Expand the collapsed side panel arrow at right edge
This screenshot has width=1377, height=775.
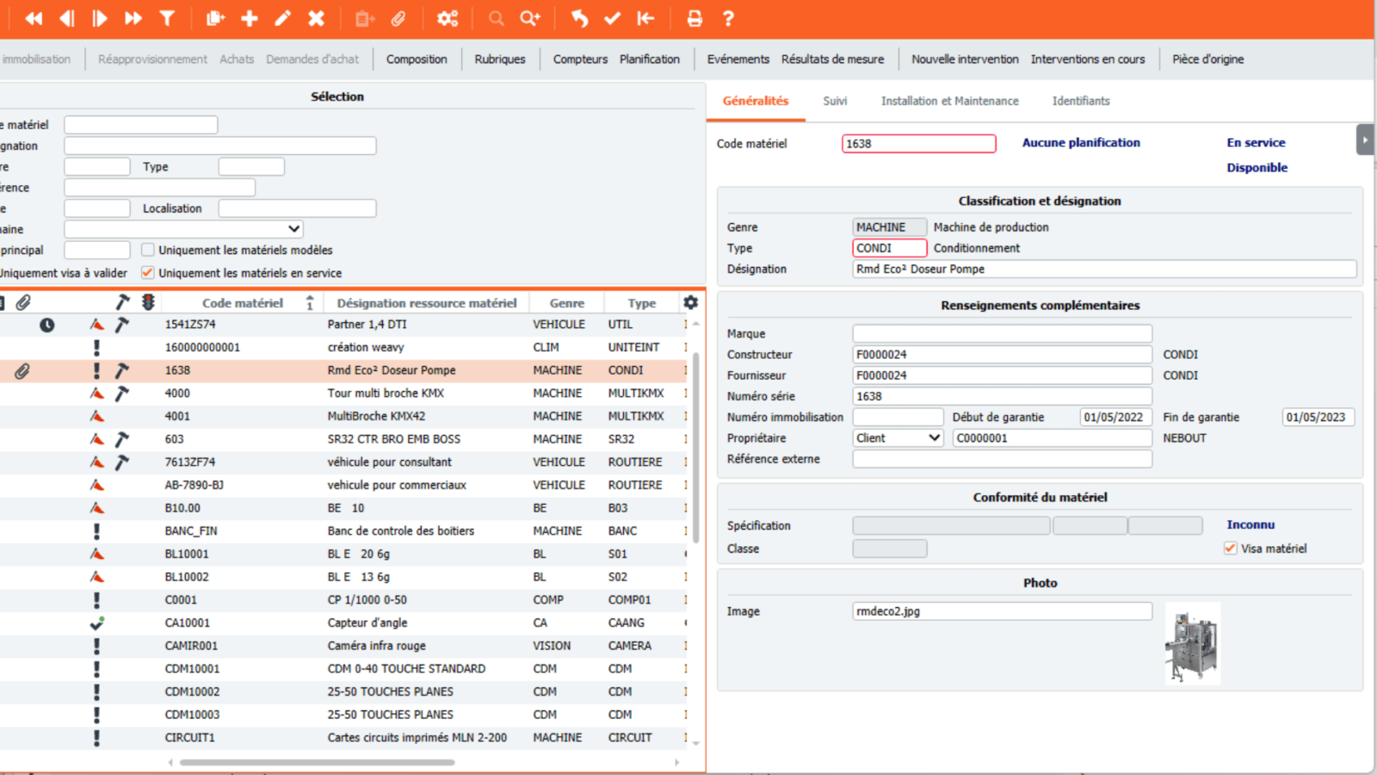pyautogui.click(x=1364, y=139)
